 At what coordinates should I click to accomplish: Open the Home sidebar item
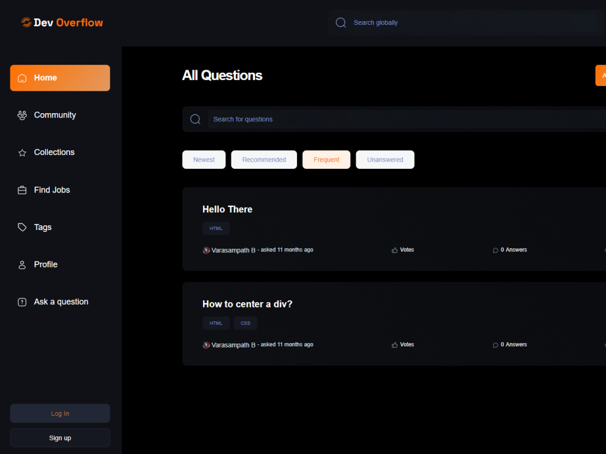[60, 78]
